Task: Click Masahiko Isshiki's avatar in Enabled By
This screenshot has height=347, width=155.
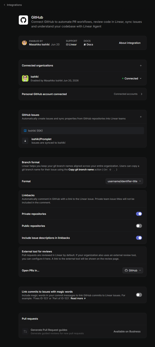Action: [24, 43]
